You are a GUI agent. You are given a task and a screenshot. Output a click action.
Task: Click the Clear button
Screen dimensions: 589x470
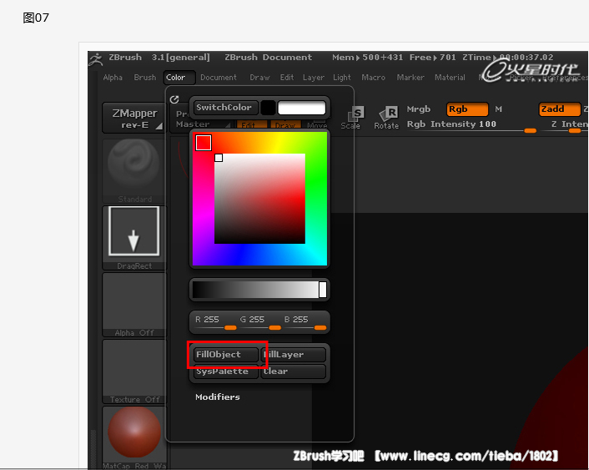point(294,371)
